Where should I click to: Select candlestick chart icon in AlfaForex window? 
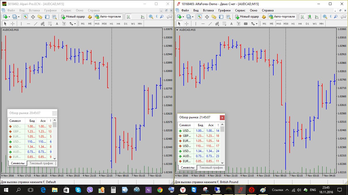[x=310, y=17]
